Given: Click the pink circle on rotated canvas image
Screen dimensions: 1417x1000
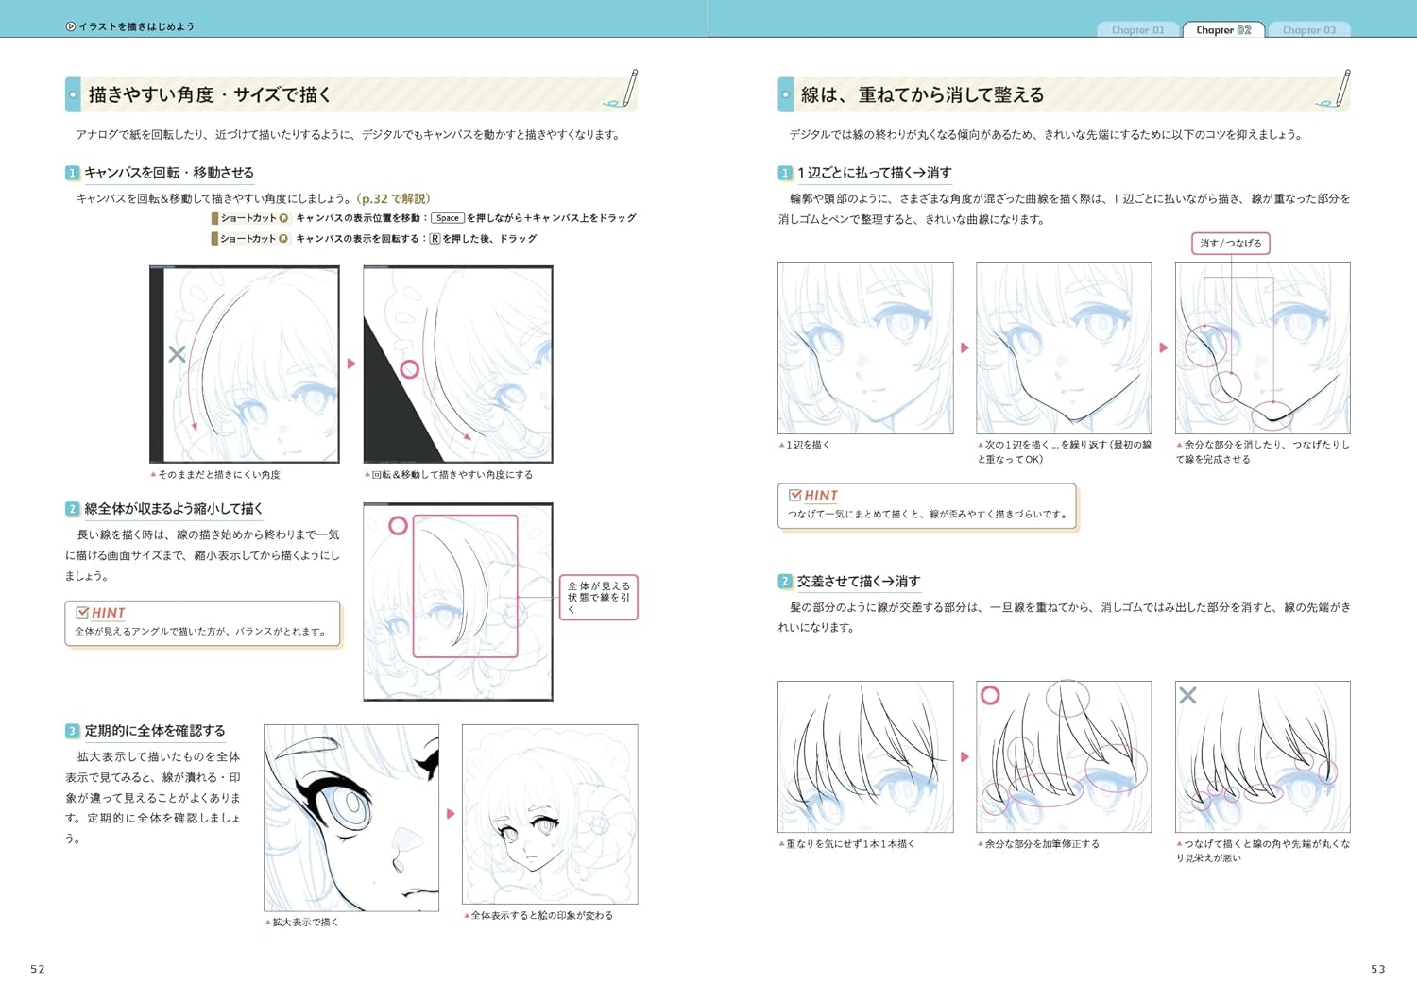Looking at the screenshot, I should point(409,369).
